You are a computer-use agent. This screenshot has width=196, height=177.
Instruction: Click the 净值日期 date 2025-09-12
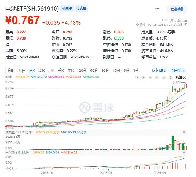(80, 57)
